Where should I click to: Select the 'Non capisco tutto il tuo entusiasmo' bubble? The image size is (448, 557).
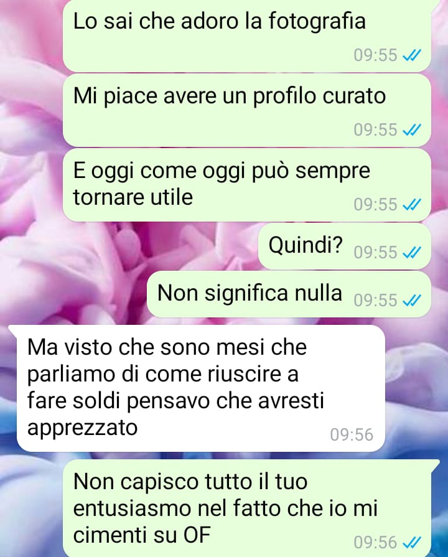251,508
